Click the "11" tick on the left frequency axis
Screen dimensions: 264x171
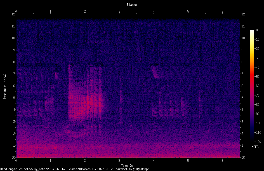coord(13,26)
